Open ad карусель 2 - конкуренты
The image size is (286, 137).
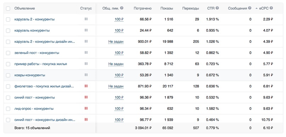tap(34, 19)
